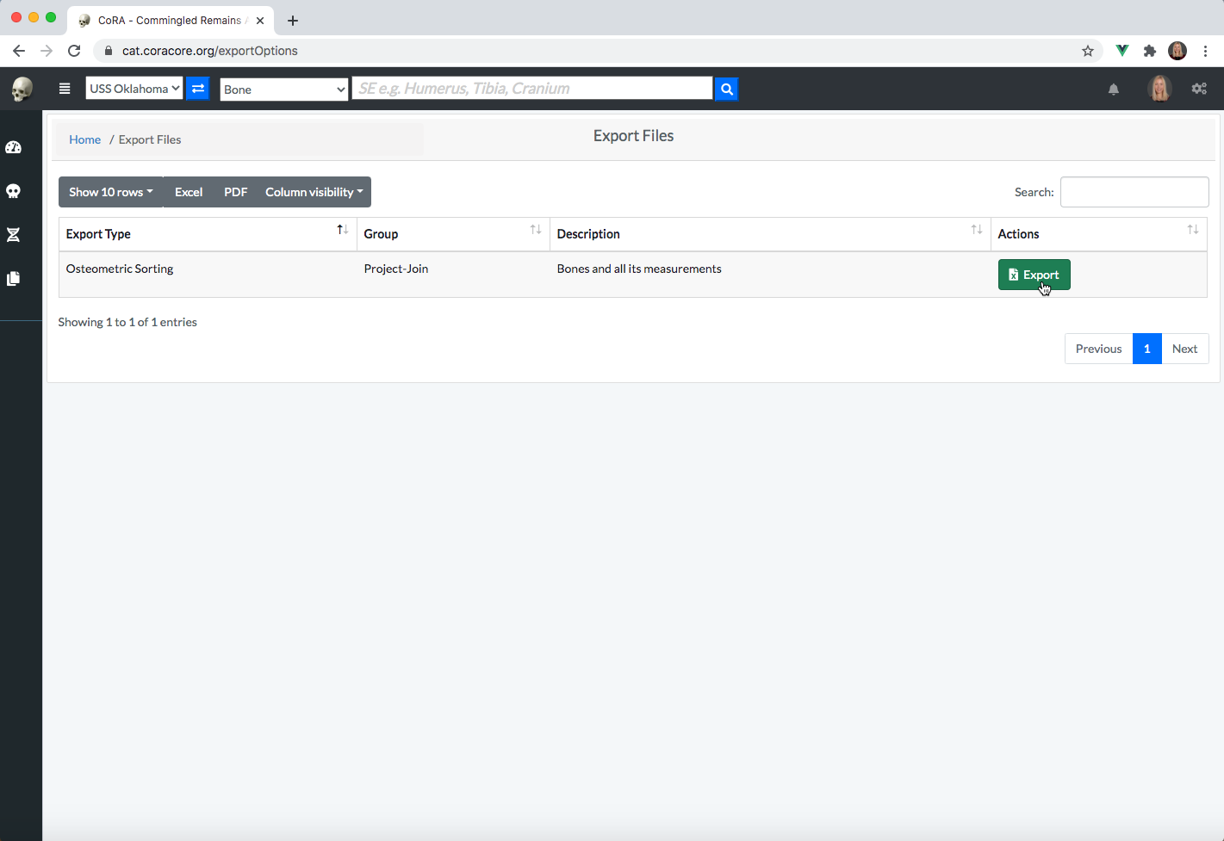This screenshot has width=1224, height=841.
Task: Sort by Group column
Action: [453, 234]
